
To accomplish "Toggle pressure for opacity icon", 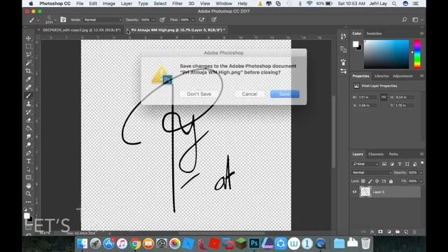I will tap(162, 20).
